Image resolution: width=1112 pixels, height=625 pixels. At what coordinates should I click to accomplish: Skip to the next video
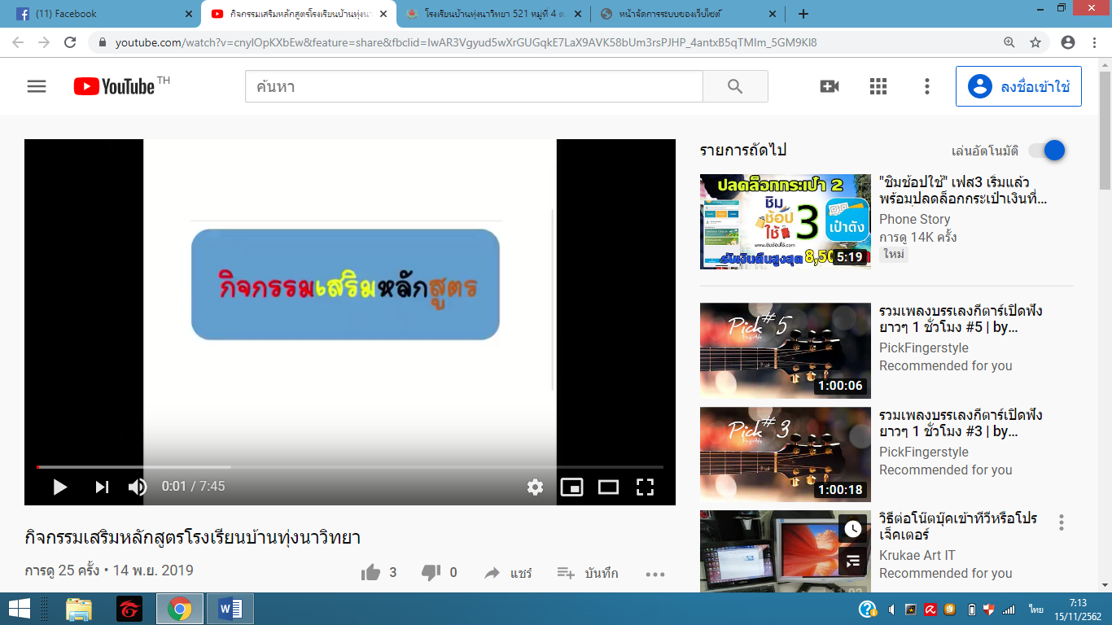tap(102, 487)
